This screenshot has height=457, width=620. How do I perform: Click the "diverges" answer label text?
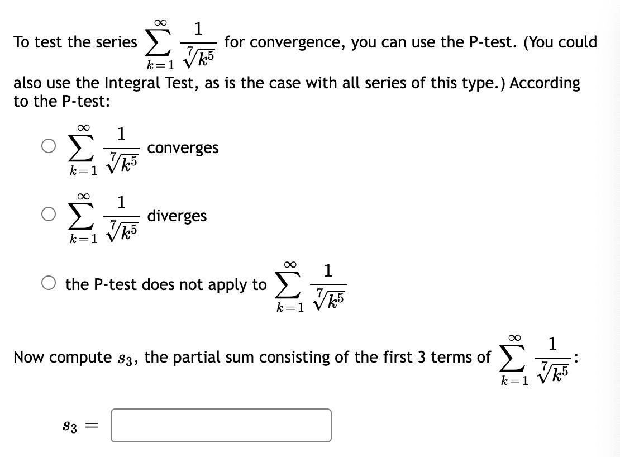(177, 216)
